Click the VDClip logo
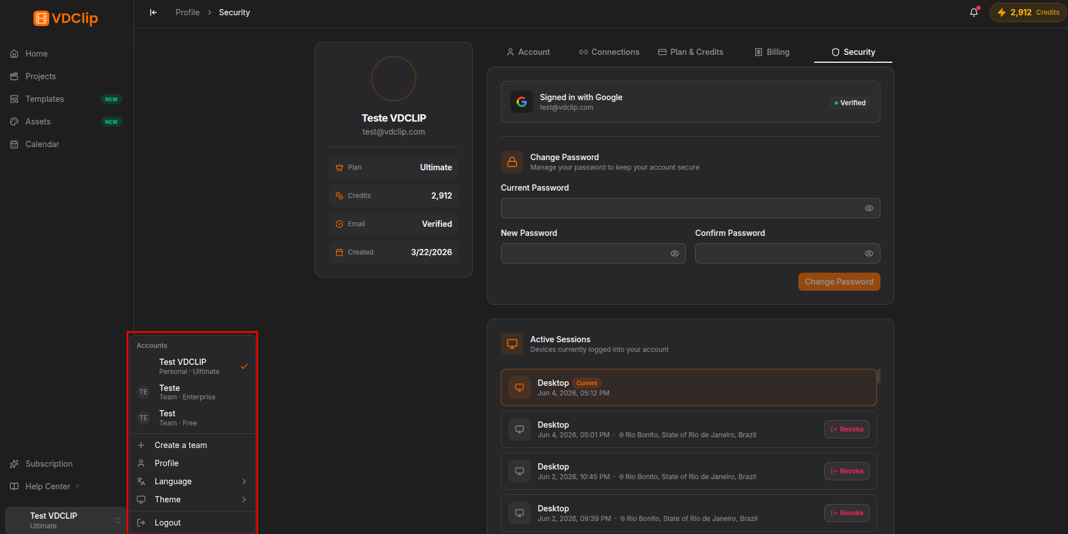Screen dimensions: 1068x534 (66, 18)
